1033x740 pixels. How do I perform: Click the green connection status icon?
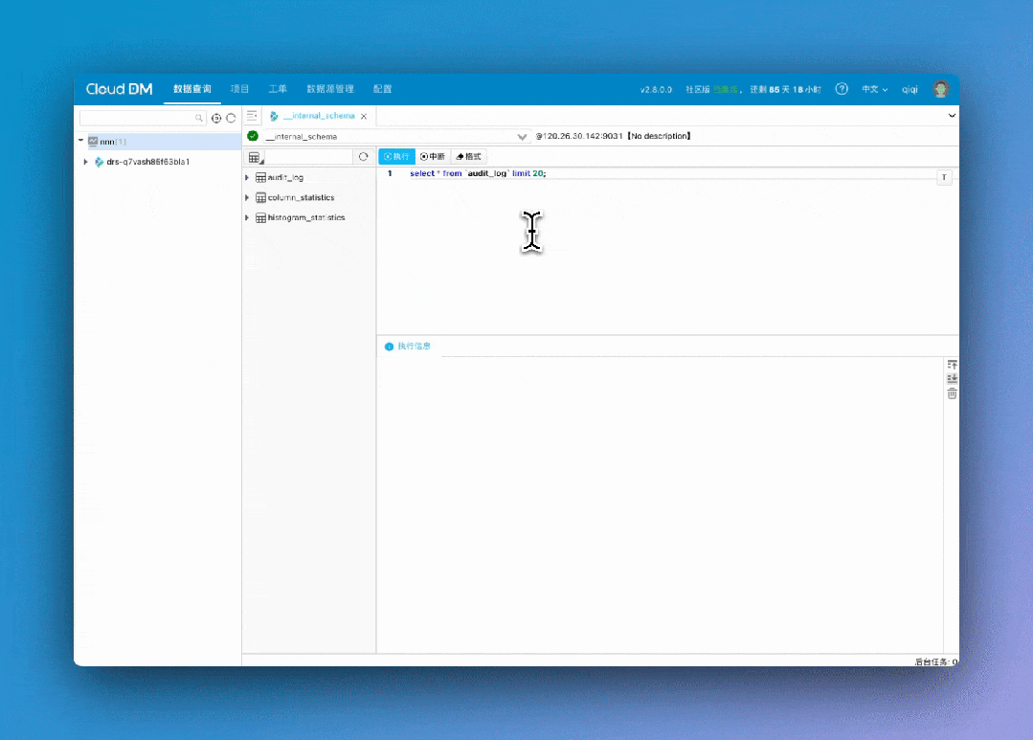pyautogui.click(x=253, y=136)
